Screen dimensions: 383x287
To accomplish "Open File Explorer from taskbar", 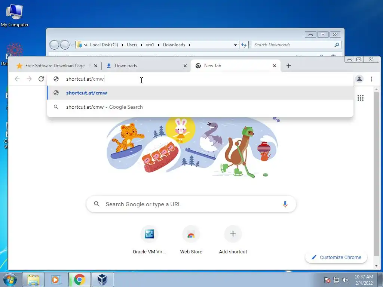I will pyautogui.click(x=33, y=280).
